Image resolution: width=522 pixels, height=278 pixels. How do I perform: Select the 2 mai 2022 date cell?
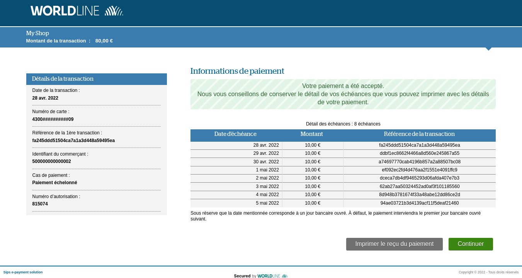coord(236,178)
